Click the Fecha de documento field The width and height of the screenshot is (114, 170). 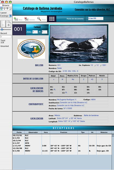tap(96, 18)
